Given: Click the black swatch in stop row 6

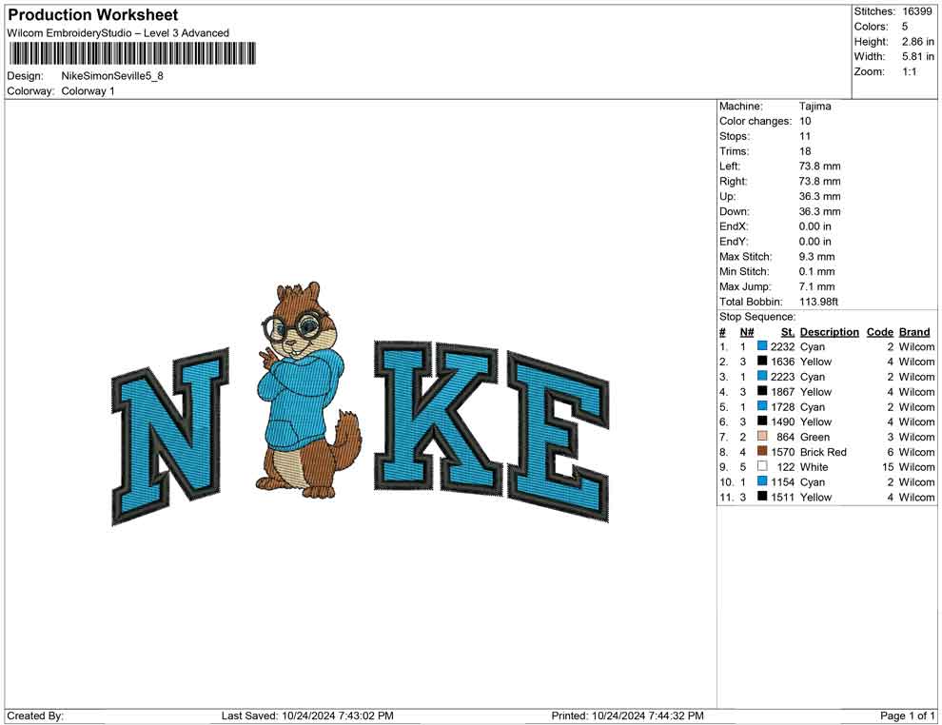Looking at the screenshot, I should (762, 421).
